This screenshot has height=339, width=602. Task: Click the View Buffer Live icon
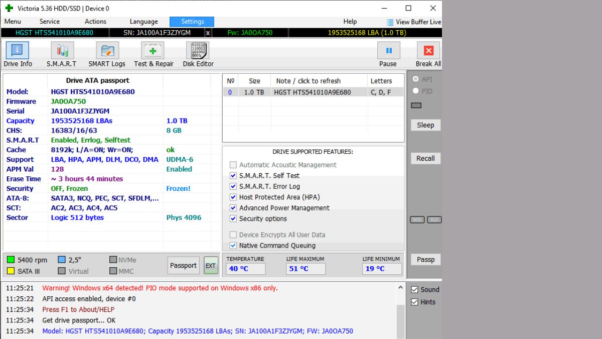[x=390, y=22]
